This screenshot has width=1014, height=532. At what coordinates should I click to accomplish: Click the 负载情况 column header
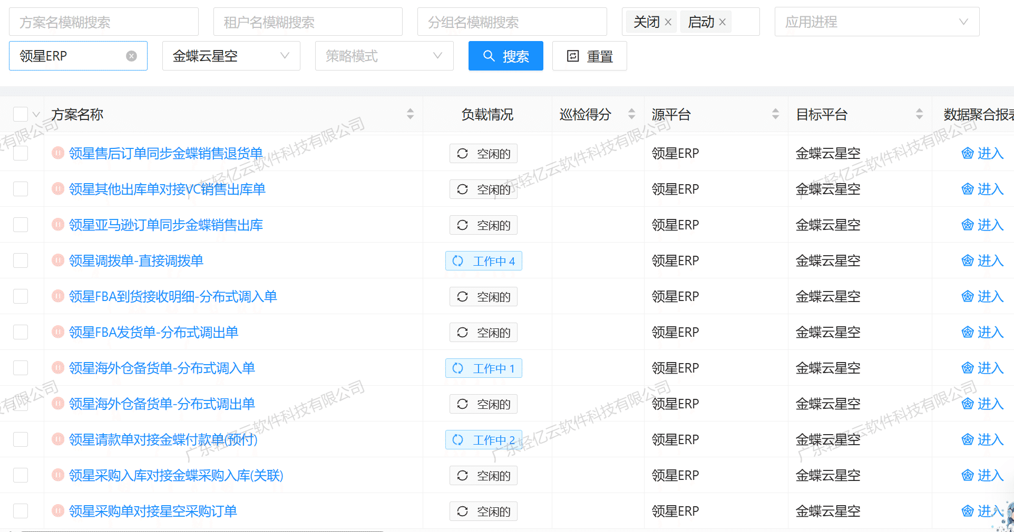[x=487, y=114]
